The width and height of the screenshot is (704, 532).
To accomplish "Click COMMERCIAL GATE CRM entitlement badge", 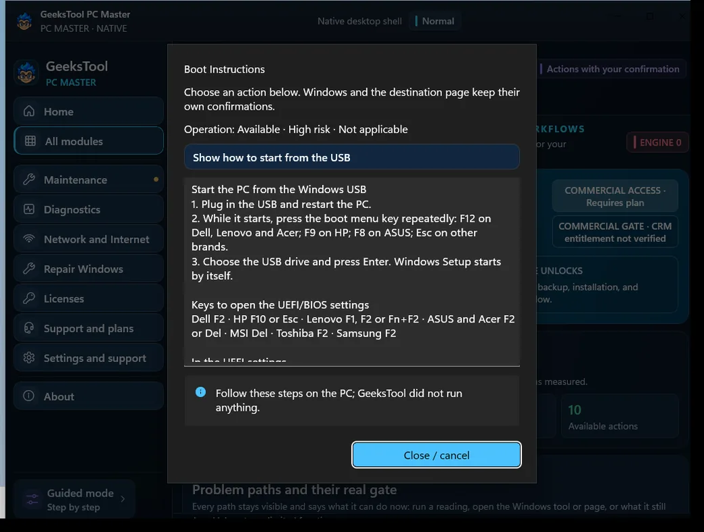I will pos(615,232).
